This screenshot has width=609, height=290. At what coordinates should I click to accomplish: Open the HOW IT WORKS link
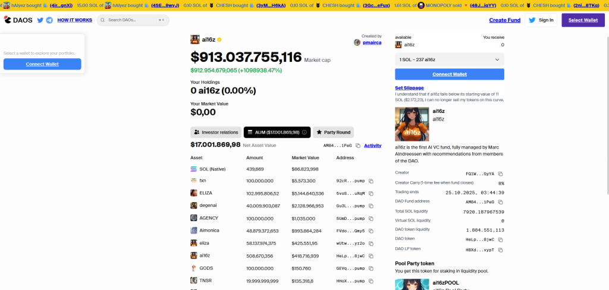pyautogui.click(x=74, y=20)
